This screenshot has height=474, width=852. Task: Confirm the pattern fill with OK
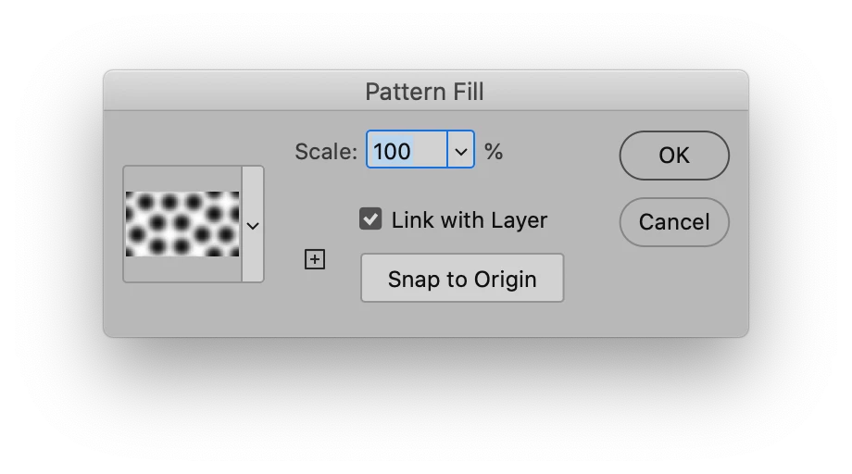673,155
